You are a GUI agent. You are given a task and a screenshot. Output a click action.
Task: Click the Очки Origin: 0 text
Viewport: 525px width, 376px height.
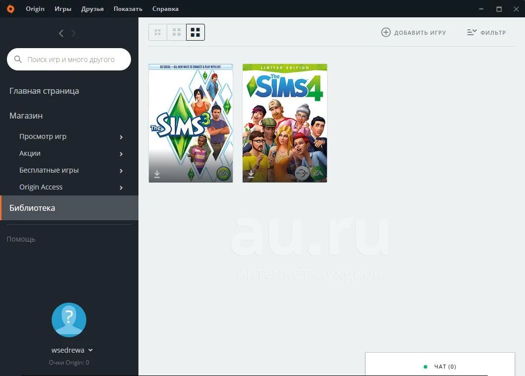[x=69, y=363]
